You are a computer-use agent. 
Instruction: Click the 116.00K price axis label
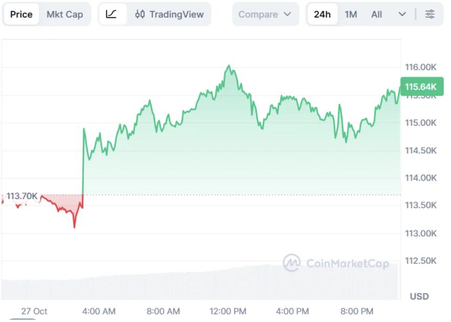pos(421,67)
